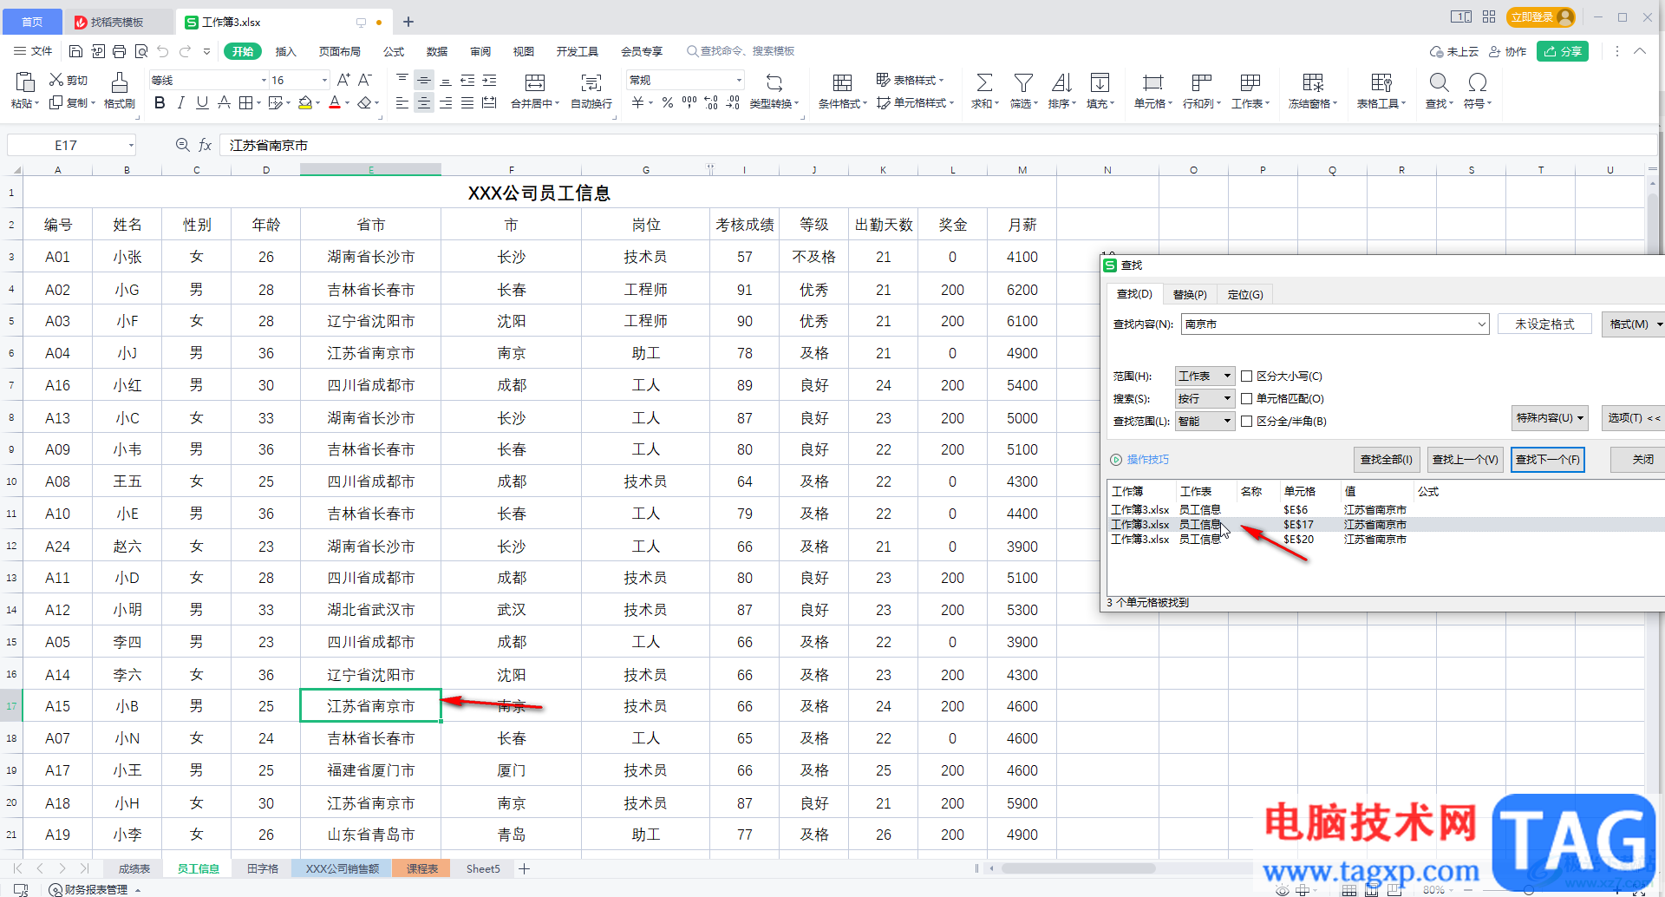Image resolution: width=1665 pixels, height=897 pixels.
Task: Open the 范围 dropdown set to 工作表
Action: (1205, 376)
